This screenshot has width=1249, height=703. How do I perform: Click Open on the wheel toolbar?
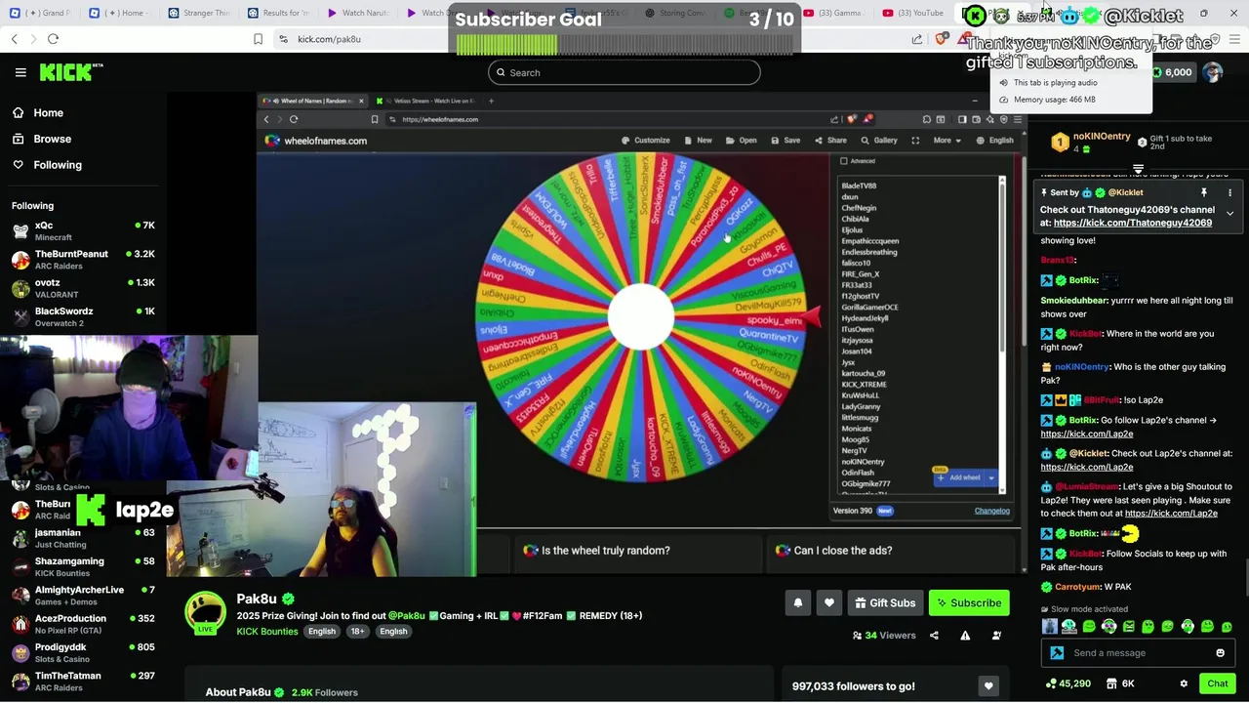pyautogui.click(x=742, y=141)
